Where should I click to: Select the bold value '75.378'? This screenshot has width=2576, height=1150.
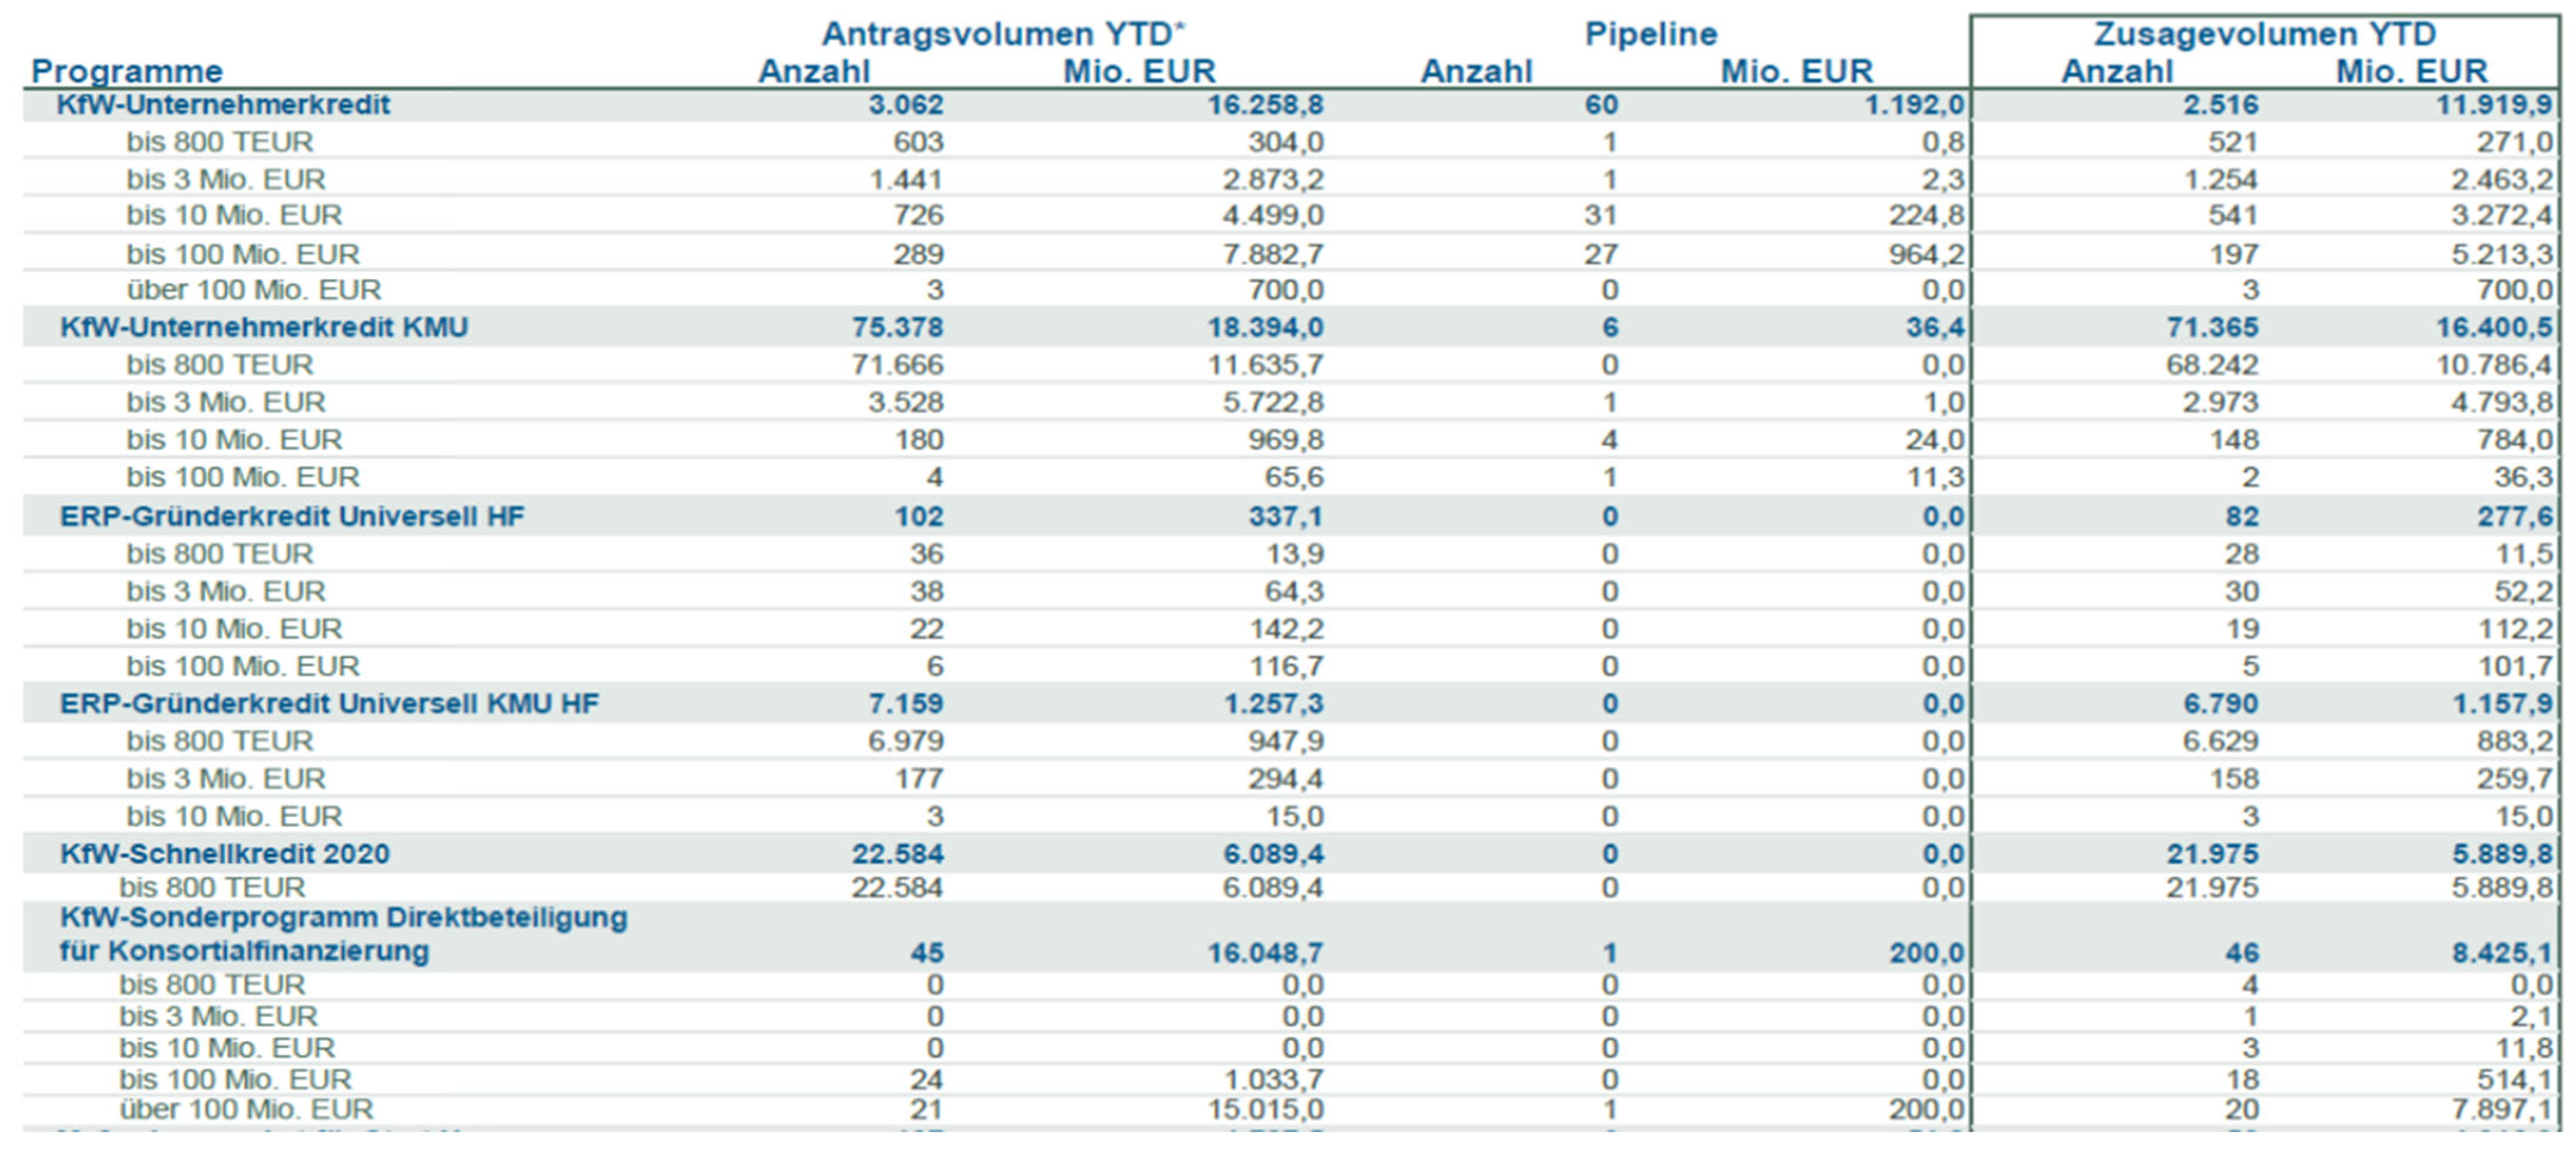click(898, 327)
